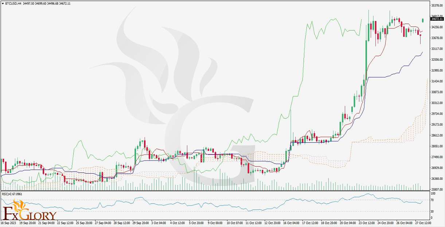Click the 30873.00 price axis label
This screenshot has height=227, width=445.
point(437,92)
